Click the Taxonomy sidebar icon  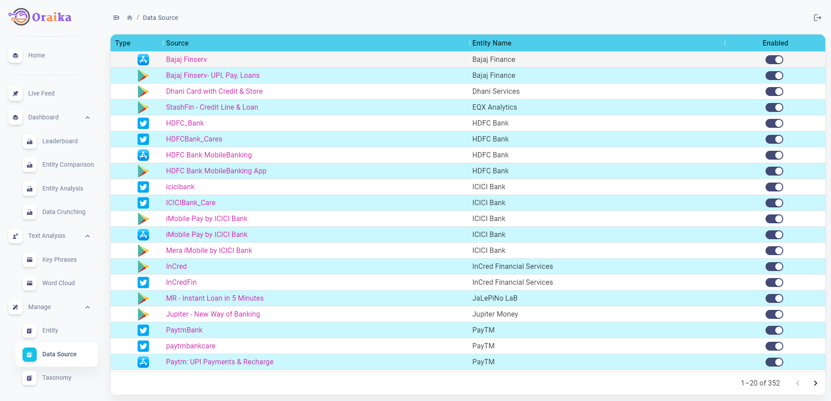[30, 378]
